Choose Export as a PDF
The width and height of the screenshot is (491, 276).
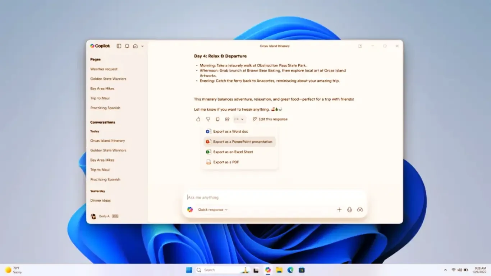(226, 162)
